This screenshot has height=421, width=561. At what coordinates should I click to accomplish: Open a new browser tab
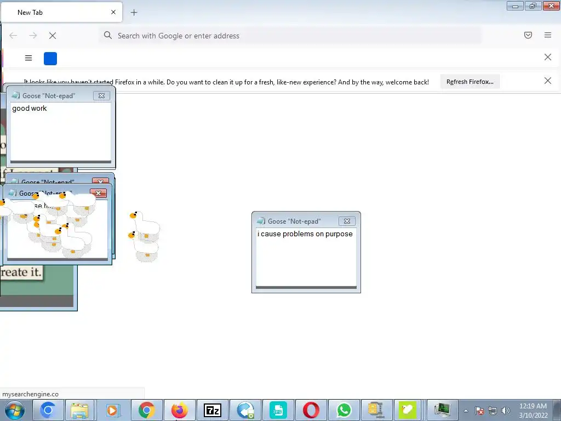(x=134, y=13)
